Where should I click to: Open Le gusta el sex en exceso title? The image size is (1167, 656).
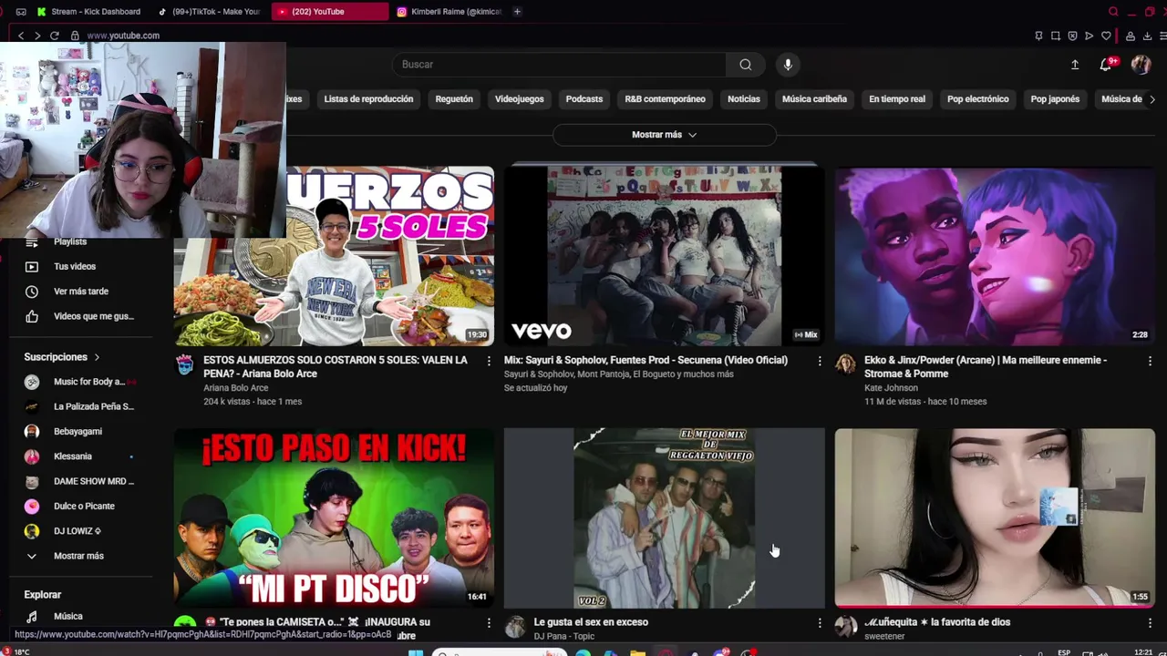pos(591,622)
